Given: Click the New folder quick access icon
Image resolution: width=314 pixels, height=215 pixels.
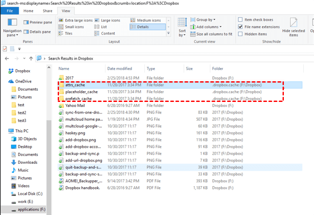Looking at the screenshot, I should (x=12, y=49).
